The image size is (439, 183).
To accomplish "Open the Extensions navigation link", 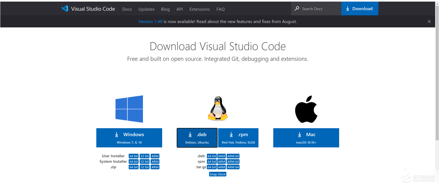I will point(199,9).
